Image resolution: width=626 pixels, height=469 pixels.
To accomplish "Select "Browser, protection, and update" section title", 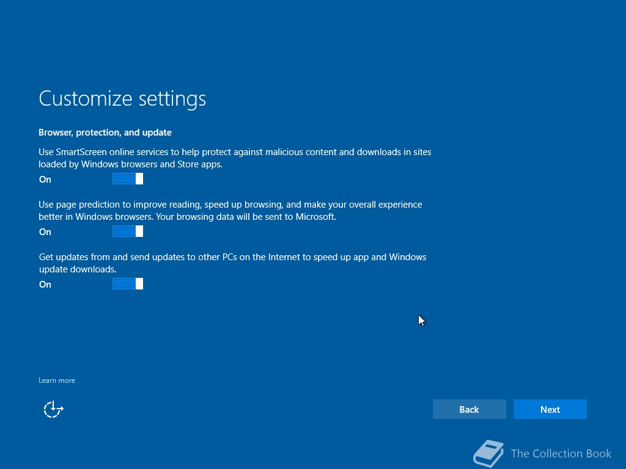I will point(105,133).
